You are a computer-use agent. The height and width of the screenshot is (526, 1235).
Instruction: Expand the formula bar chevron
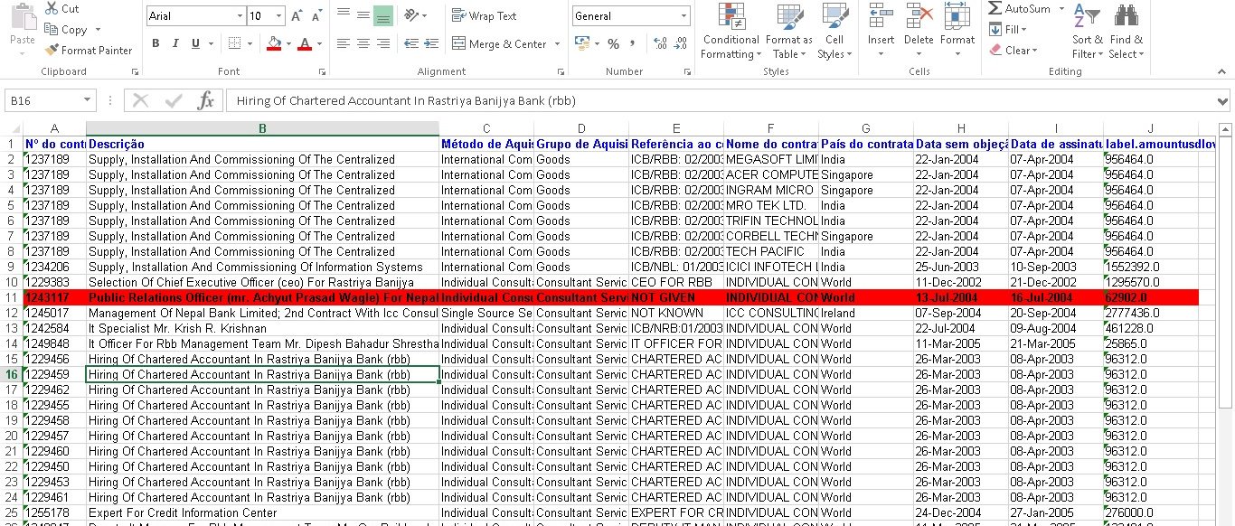click(1223, 100)
